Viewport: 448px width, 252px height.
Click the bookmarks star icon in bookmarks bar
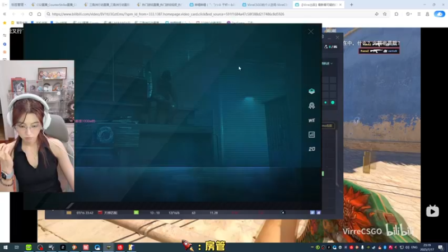click(4, 22)
